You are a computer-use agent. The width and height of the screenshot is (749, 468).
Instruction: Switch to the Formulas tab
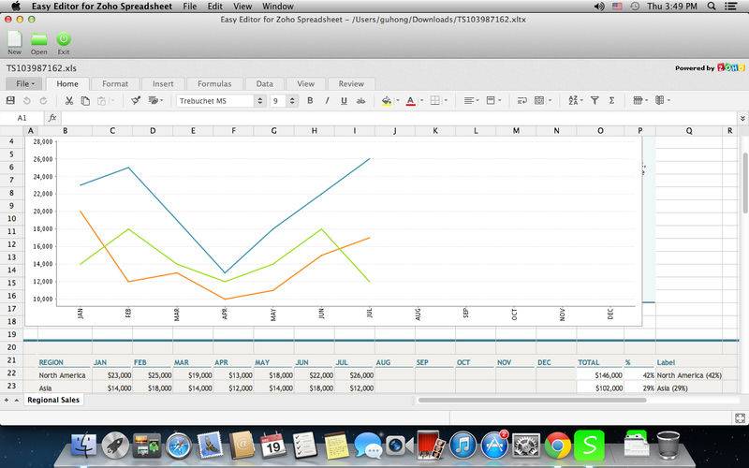tap(214, 83)
